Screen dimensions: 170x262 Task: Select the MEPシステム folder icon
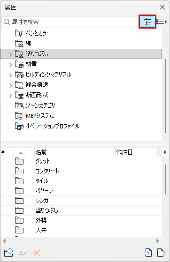19,116
